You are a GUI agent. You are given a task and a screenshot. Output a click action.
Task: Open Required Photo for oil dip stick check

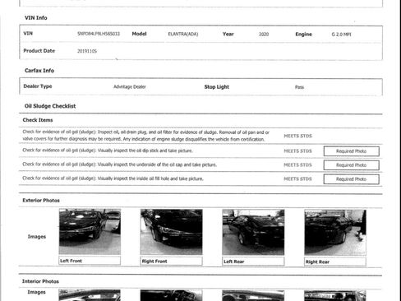tap(352, 151)
